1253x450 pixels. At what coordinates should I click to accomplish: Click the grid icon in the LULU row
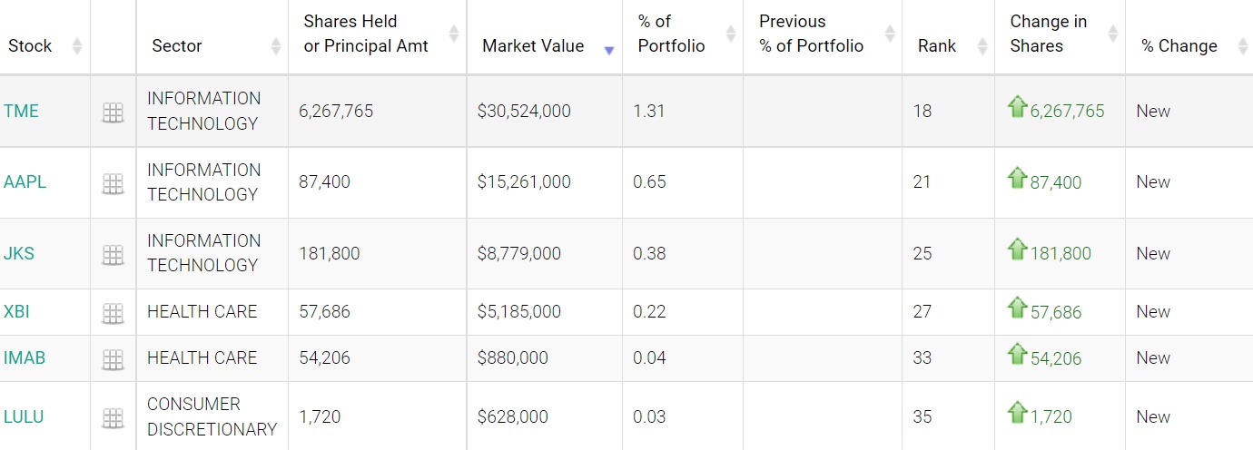[x=113, y=418]
